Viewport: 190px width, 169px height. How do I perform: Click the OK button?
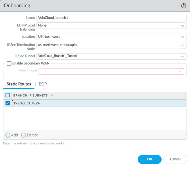coord(149,159)
